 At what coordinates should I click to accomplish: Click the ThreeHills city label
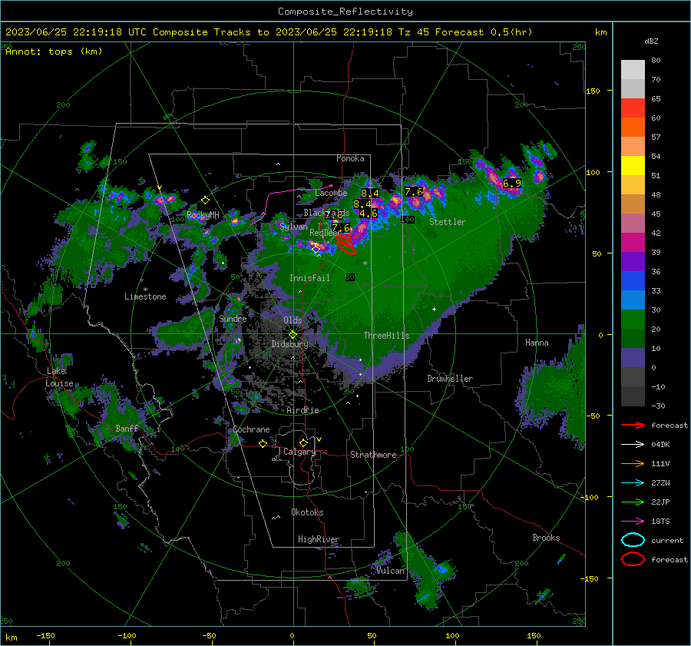pyautogui.click(x=386, y=336)
